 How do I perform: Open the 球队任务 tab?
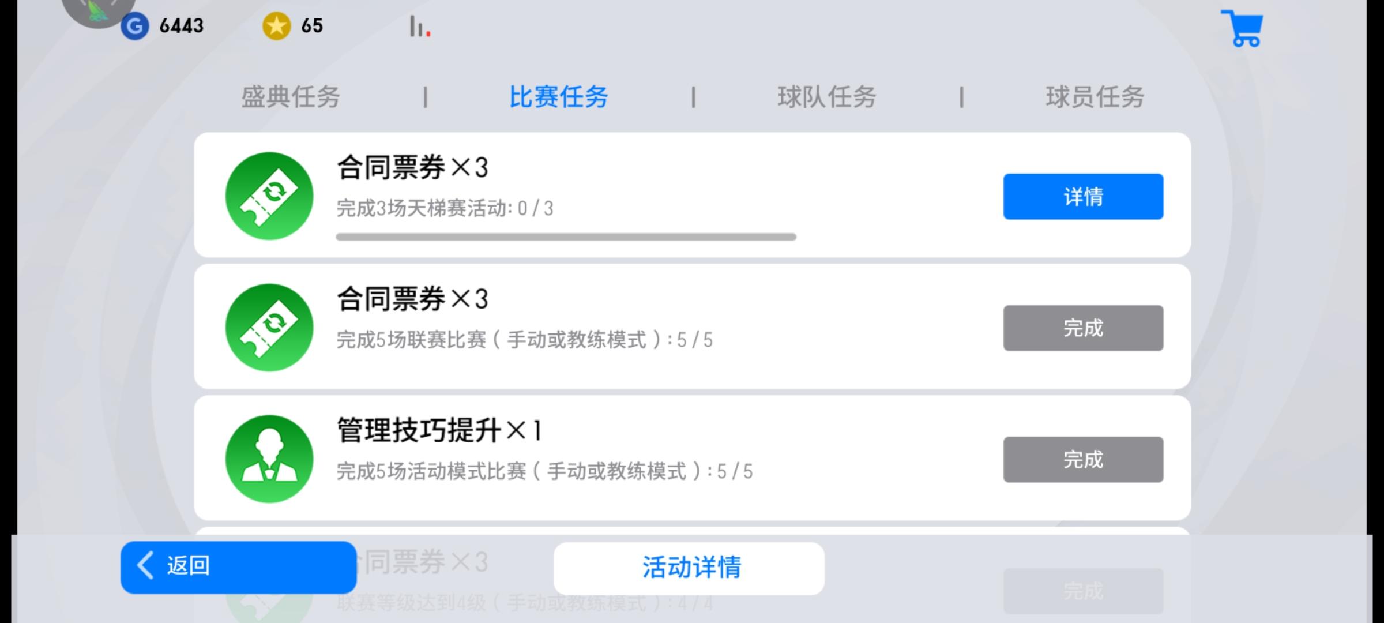coord(827,97)
